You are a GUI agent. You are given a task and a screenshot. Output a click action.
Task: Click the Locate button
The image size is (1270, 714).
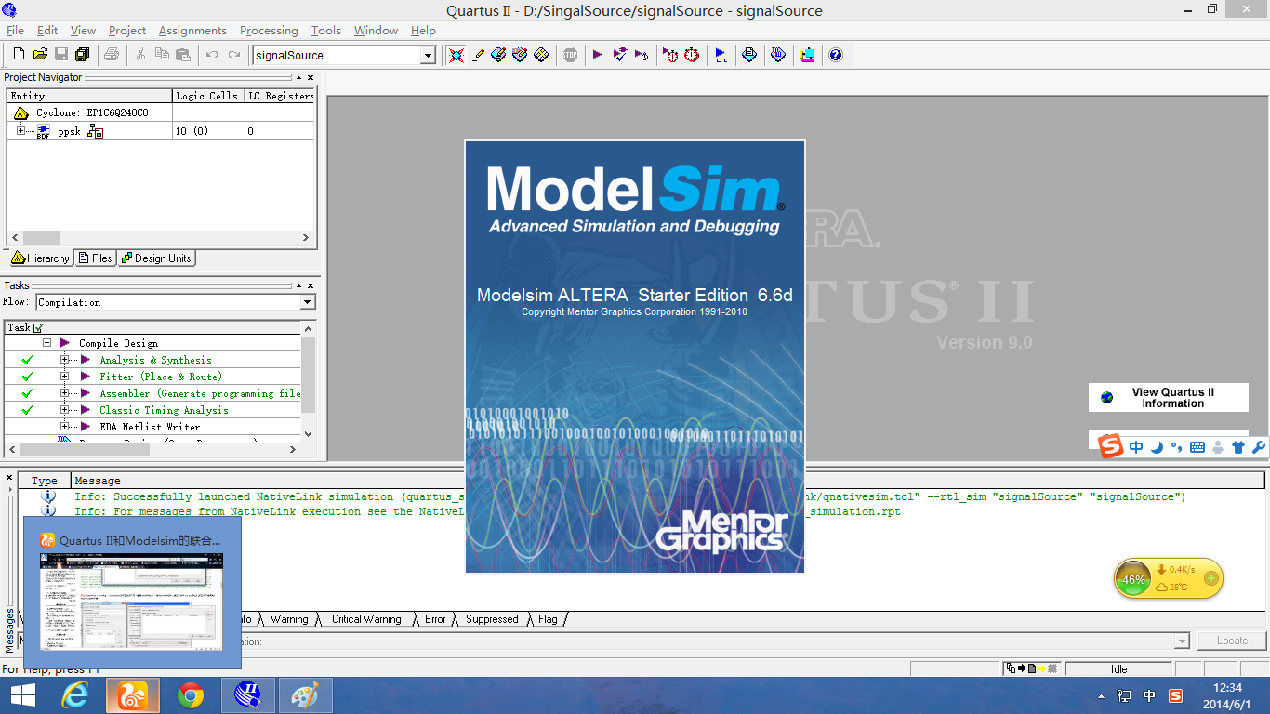click(x=1232, y=641)
